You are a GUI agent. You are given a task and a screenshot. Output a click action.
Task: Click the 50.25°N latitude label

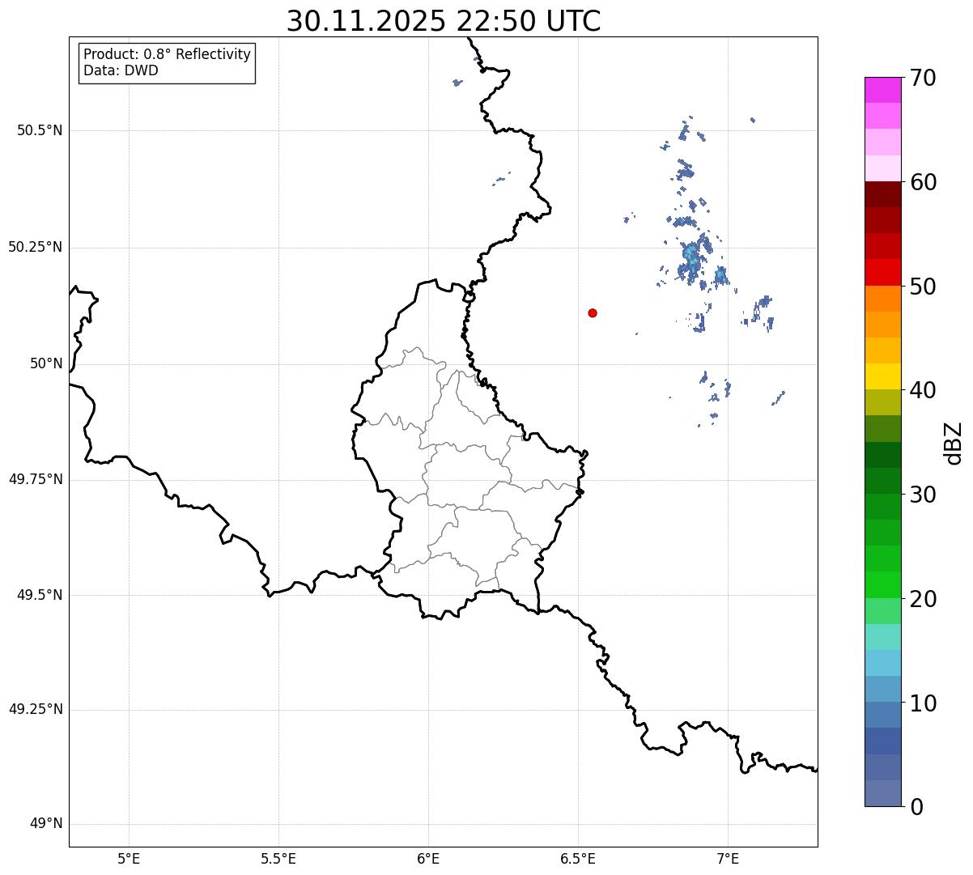point(35,247)
